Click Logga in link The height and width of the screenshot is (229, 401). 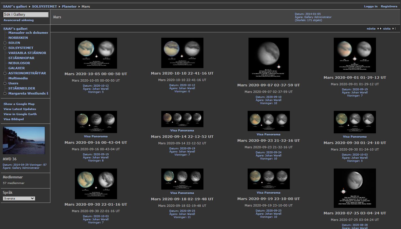371,6
